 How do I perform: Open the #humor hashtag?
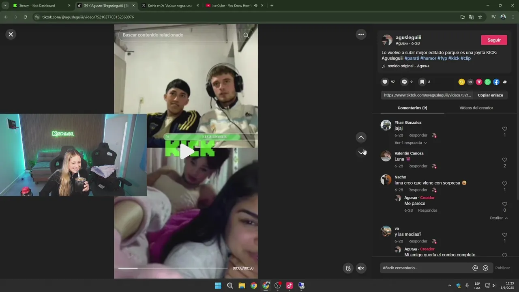point(428,58)
